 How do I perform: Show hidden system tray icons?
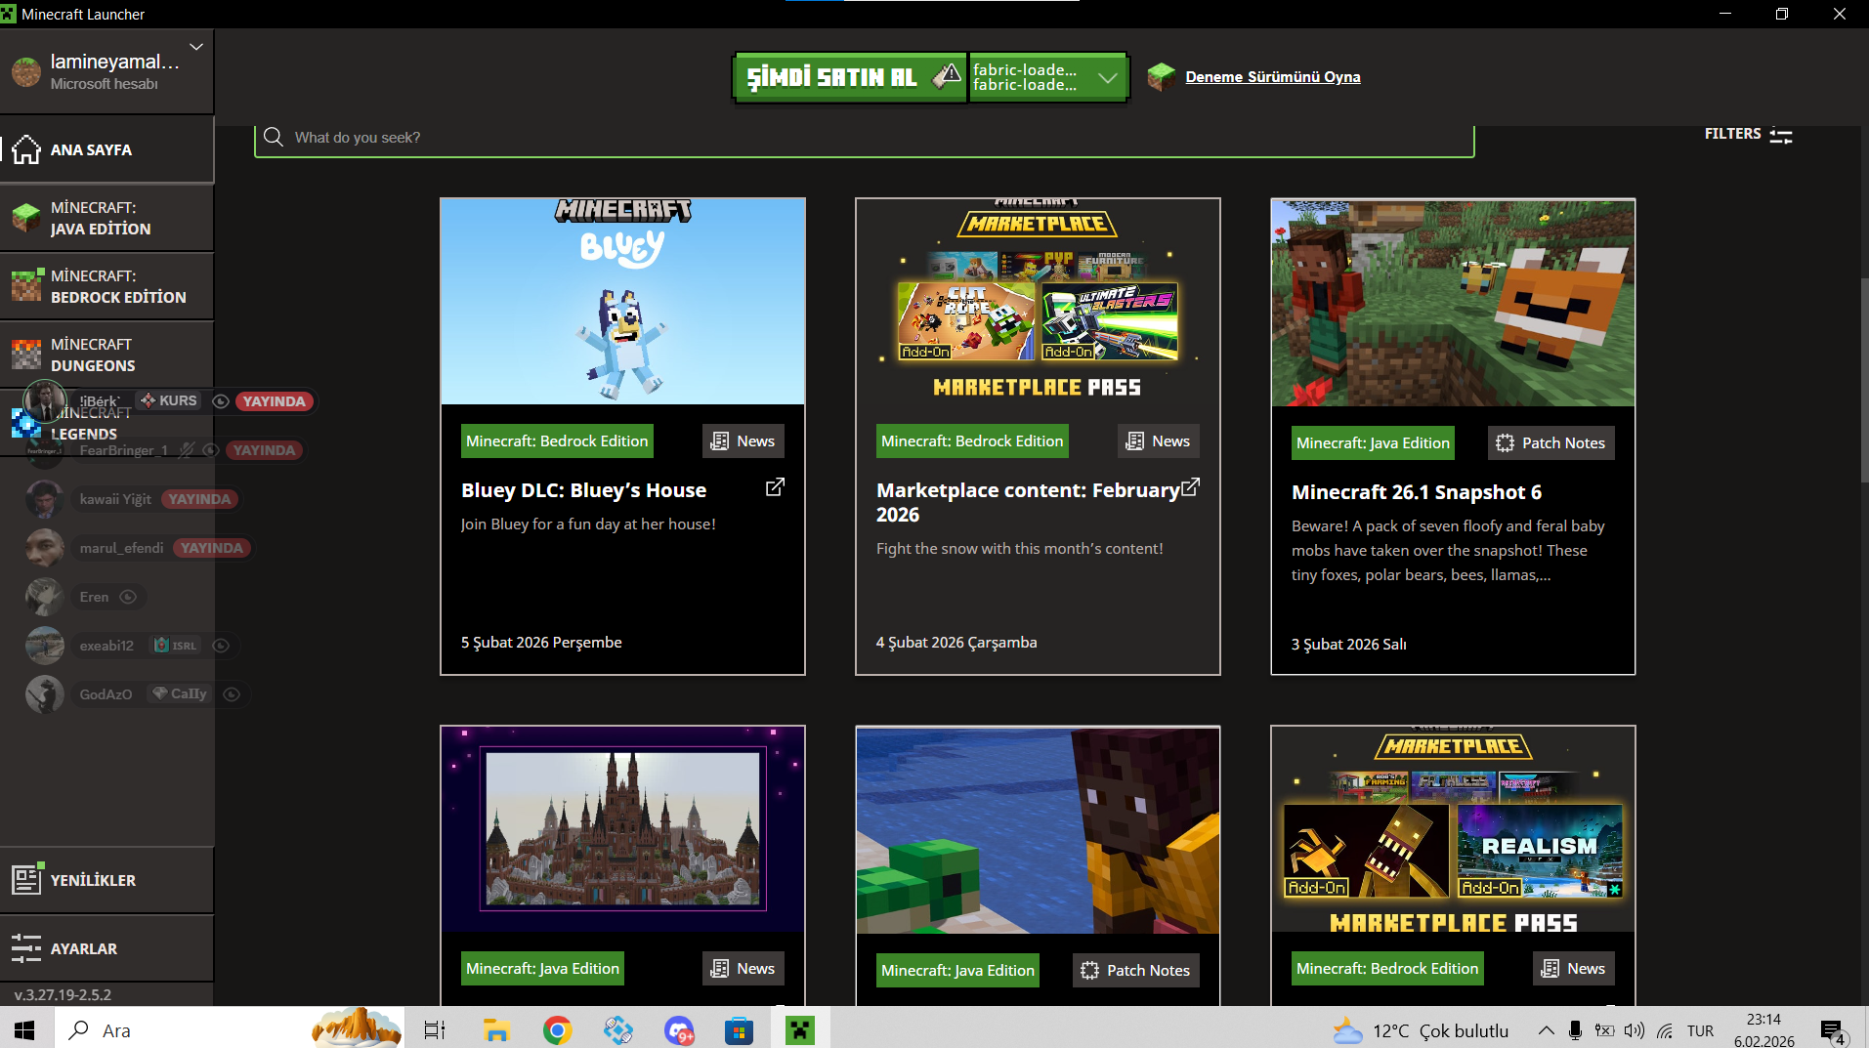pyautogui.click(x=1546, y=1030)
